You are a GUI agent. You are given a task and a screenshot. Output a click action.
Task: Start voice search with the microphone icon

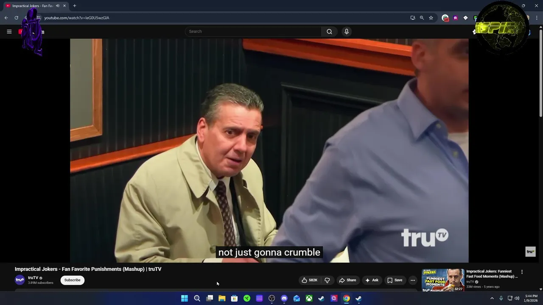[x=347, y=31]
